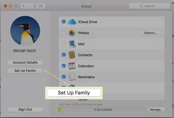Viewport: 174px width, 118px height.
Task: Click the Calendars label
Action: [x=86, y=66]
